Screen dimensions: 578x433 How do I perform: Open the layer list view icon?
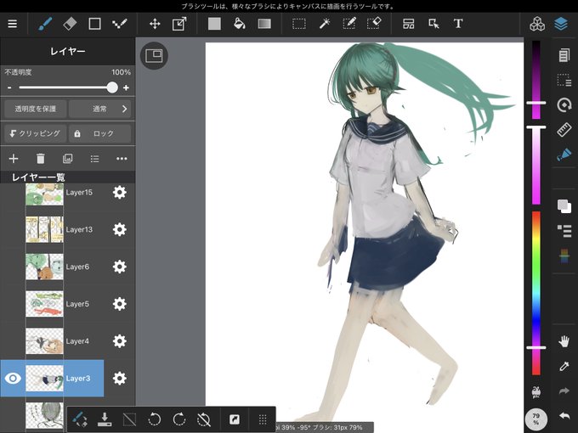(94, 159)
